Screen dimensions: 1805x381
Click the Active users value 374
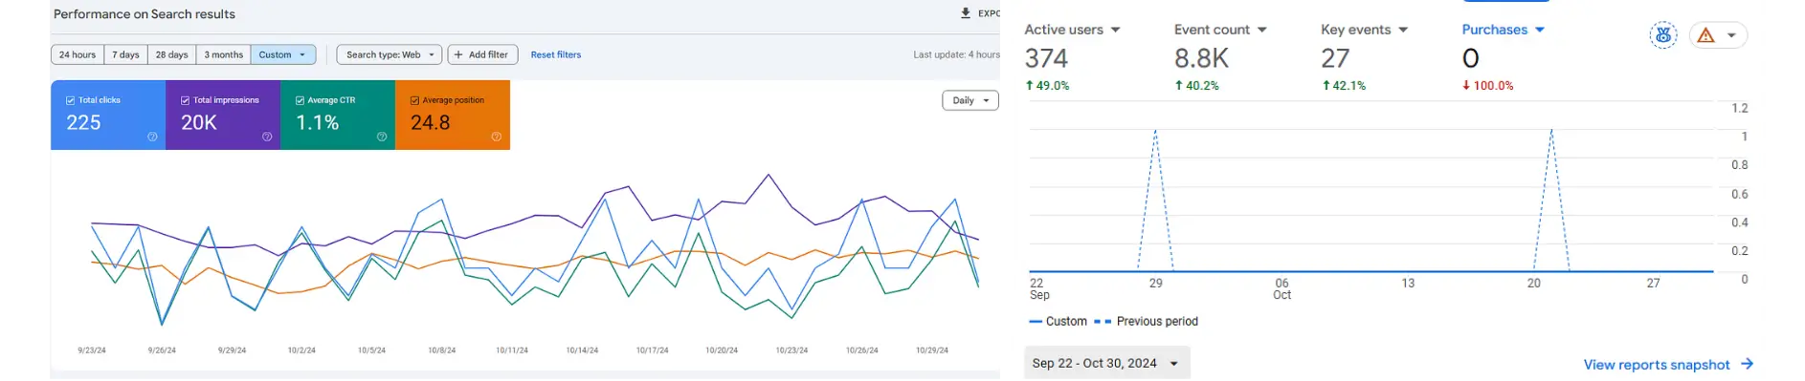[1046, 58]
